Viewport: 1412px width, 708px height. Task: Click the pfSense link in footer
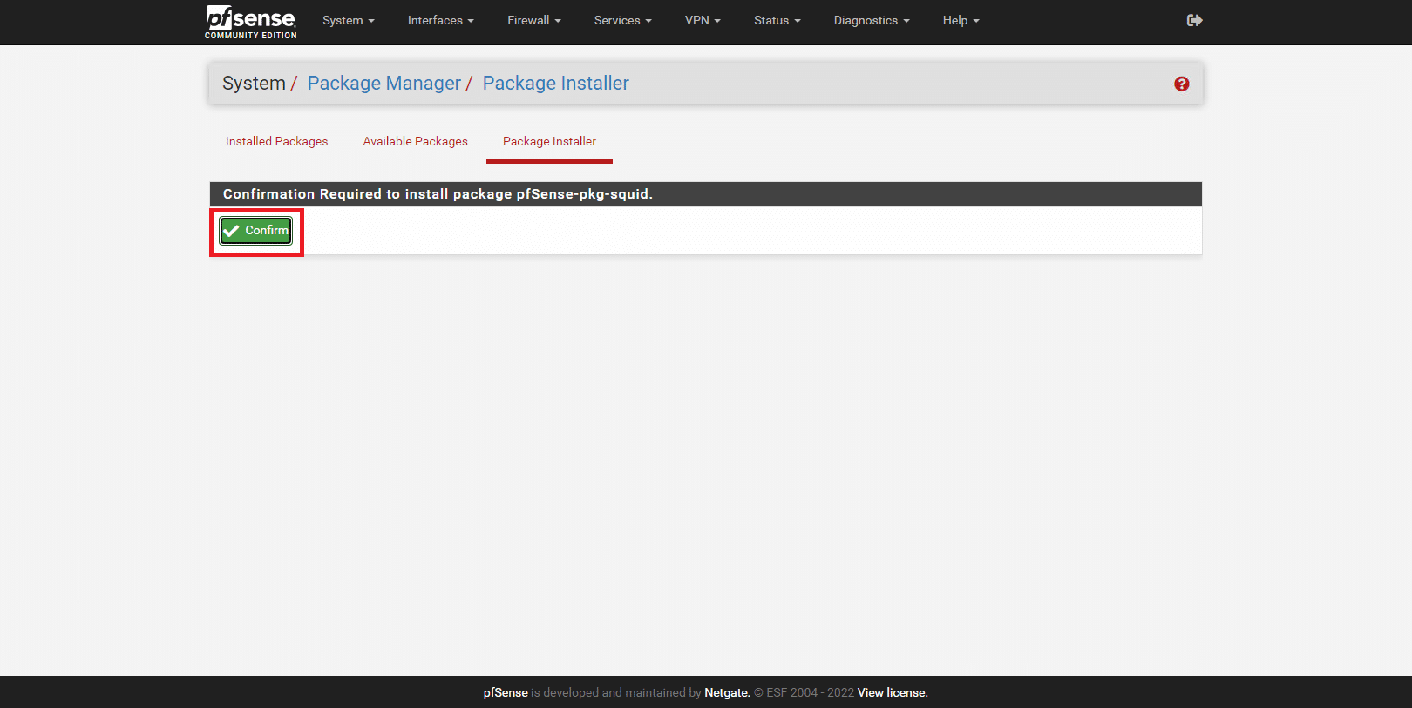tap(506, 692)
